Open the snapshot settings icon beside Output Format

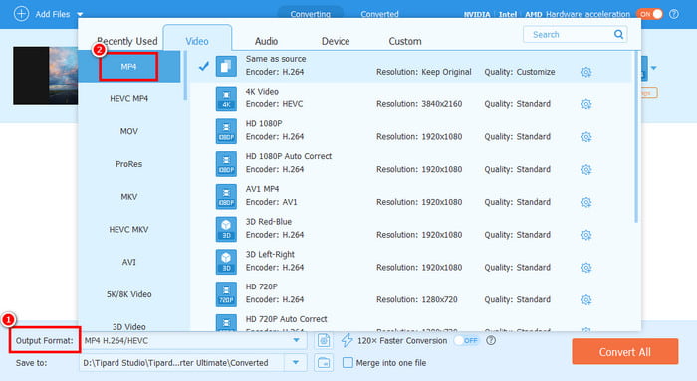click(x=324, y=340)
